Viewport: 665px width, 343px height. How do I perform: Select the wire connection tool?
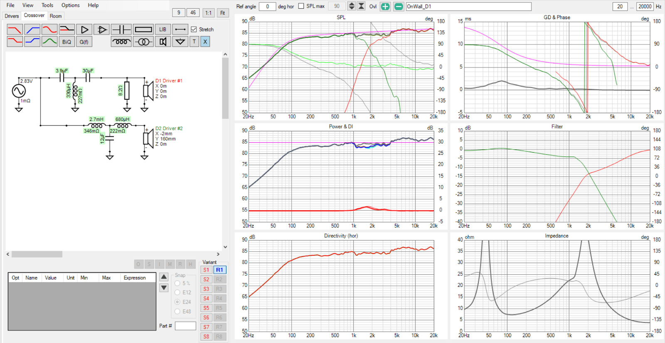click(x=180, y=30)
